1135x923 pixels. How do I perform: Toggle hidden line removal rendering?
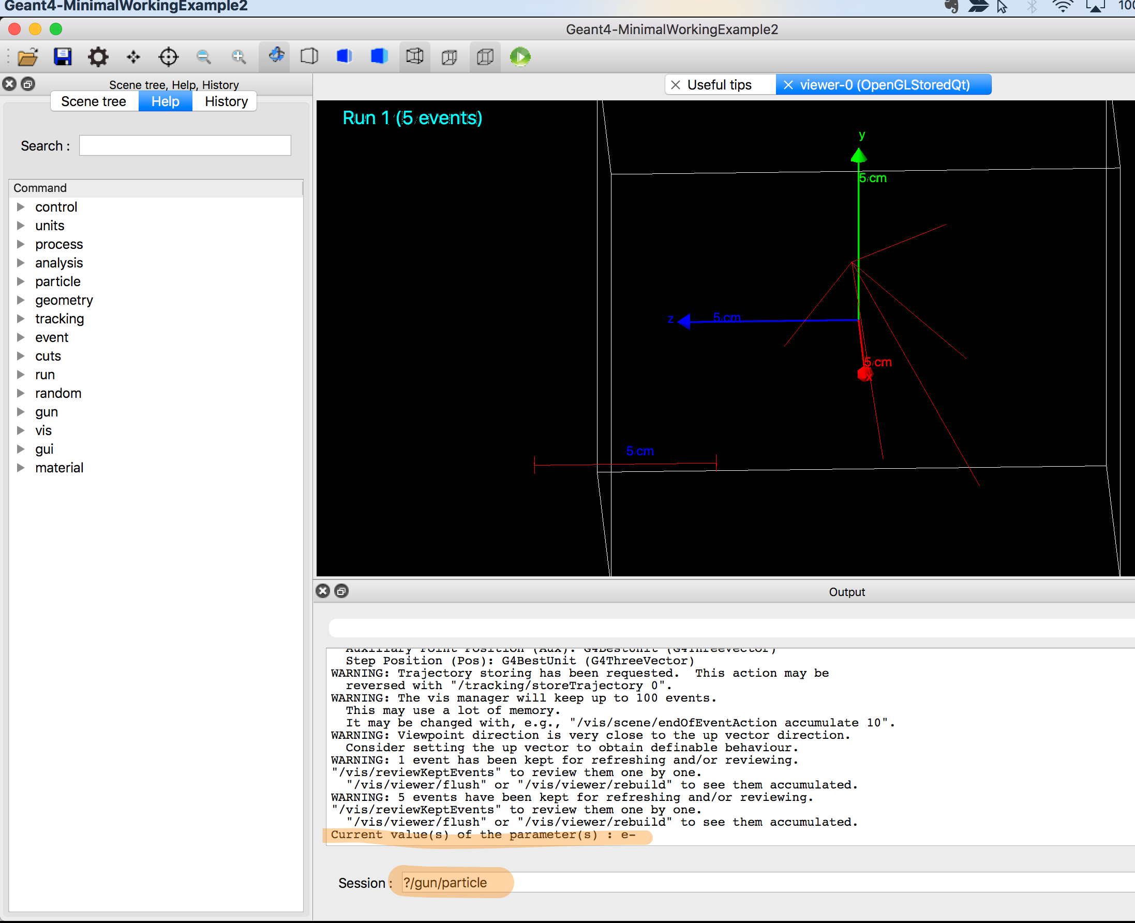pos(344,56)
